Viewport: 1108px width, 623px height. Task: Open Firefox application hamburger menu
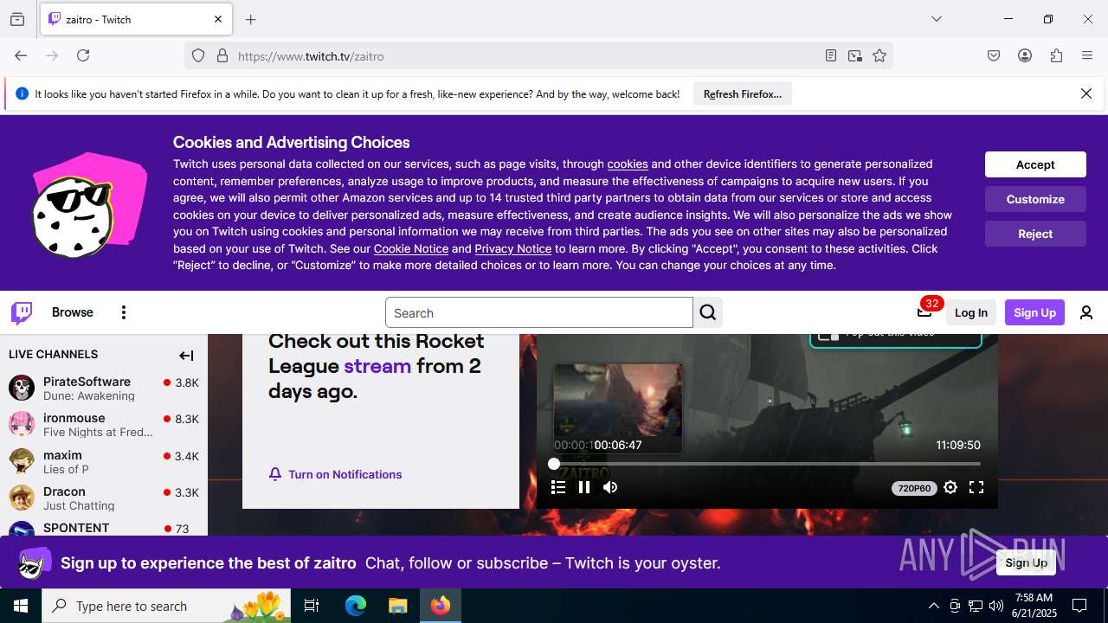pos(1087,55)
